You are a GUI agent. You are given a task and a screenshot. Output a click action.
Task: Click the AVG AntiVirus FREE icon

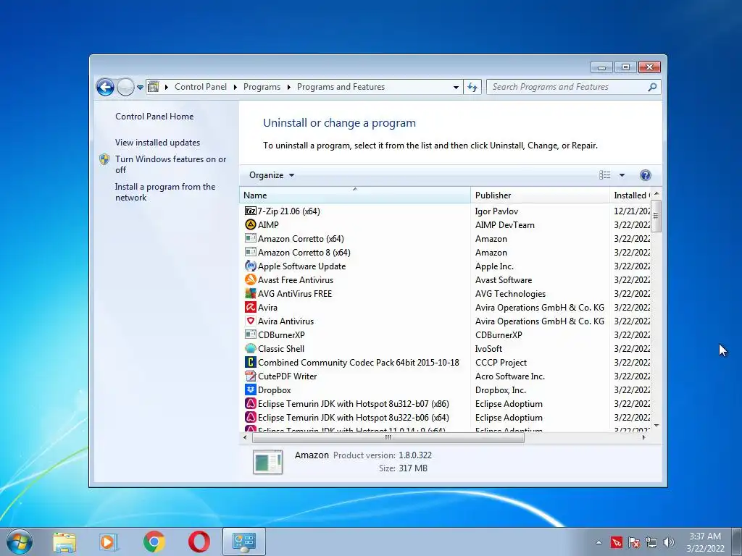coord(250,293)
